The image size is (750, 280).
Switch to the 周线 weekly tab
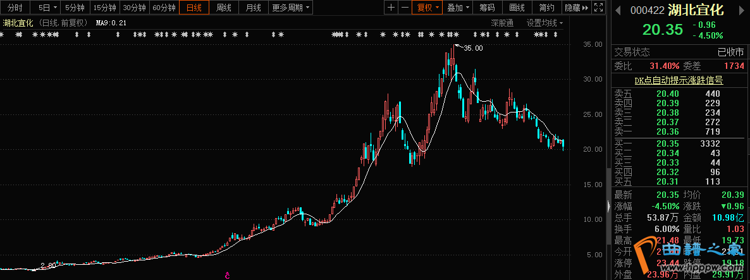click(224, 8)
